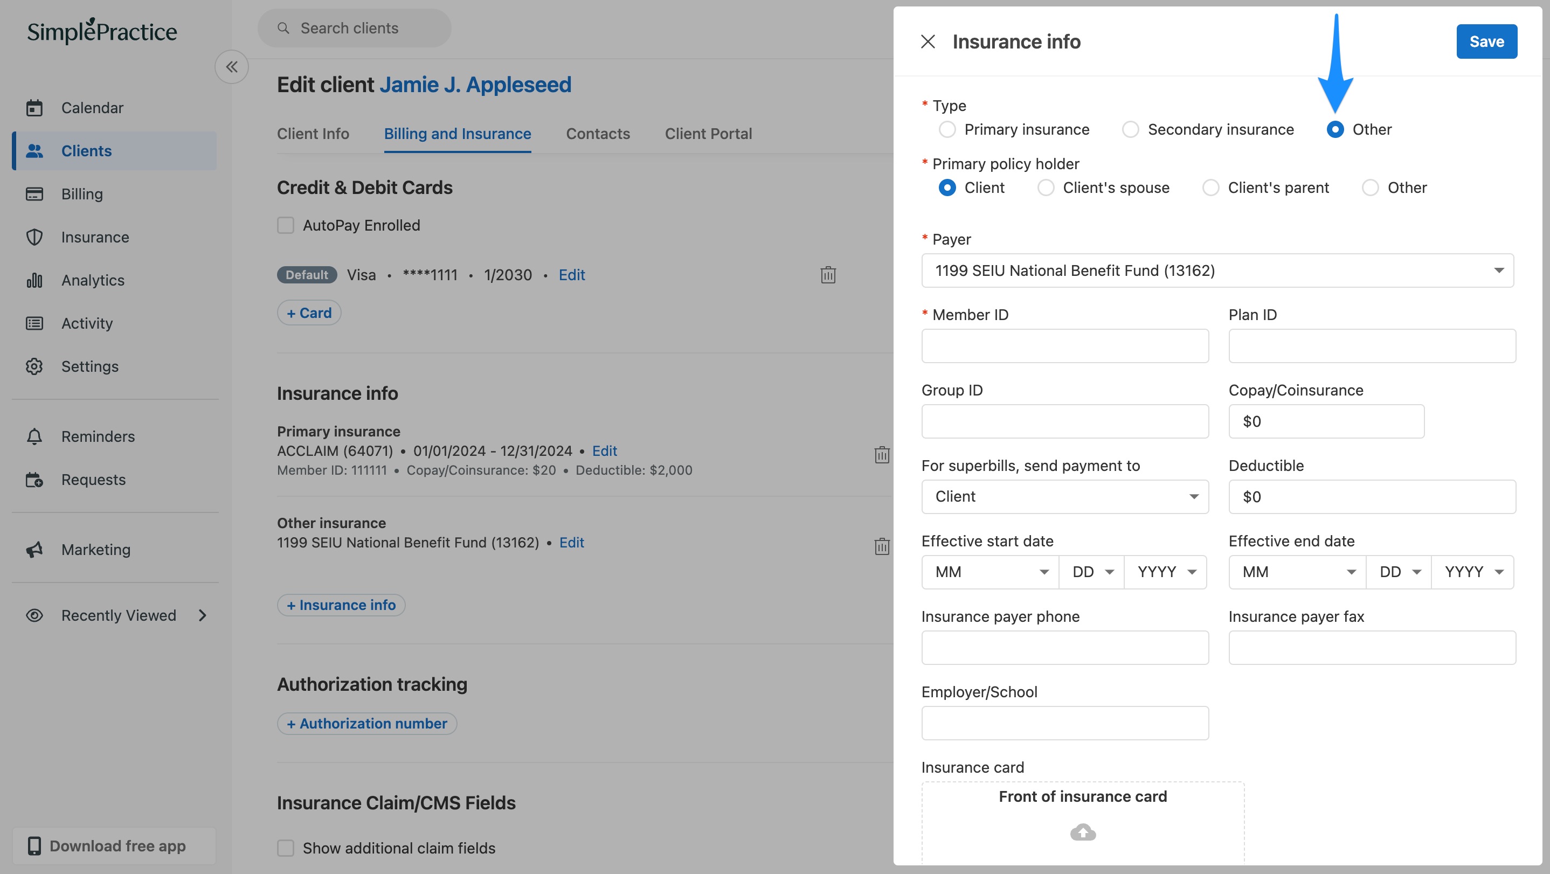This screenshot has height=874, width=1550.
Task: Click the Recently Viewed eye icon
Action: click(x=34, y=615)
